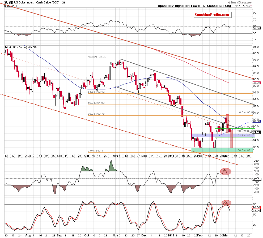This screenshot has width=263, height=238.
Task: Click the last-price tag 89.59
Action: coord(256,132)
